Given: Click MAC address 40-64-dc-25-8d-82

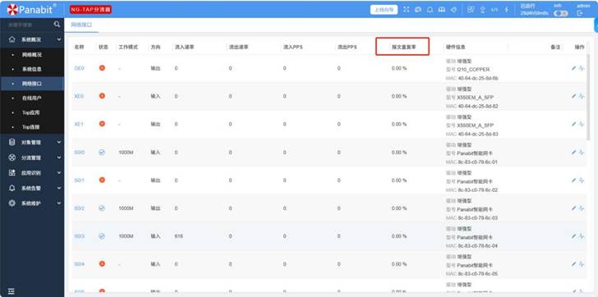Looking at the screenshot, I should point(478,106).
